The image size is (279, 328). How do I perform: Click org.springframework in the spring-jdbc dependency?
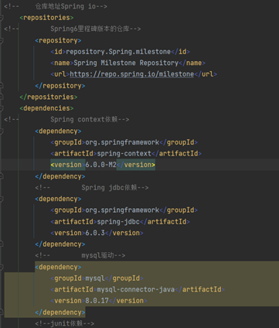coord(122,210)
